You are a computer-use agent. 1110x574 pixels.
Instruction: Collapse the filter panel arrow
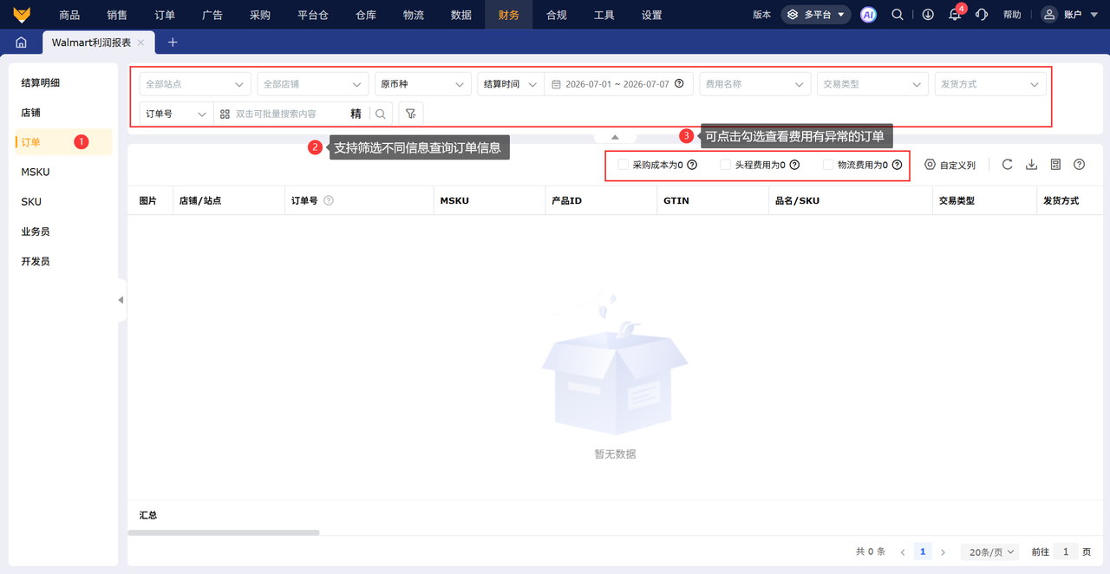point(615,137)
